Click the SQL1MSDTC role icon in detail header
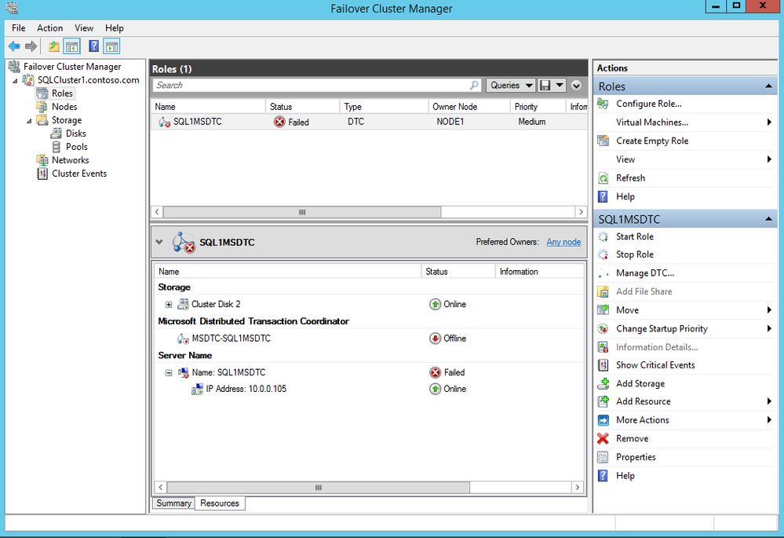Viewport: 784px width, 538px height. point(184,242)
